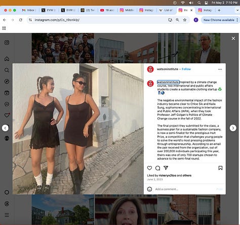Image resolution: width=240 pixels, height=225 pixels.
Task: Switch to second EVW X tab
Action: [68, 10]
